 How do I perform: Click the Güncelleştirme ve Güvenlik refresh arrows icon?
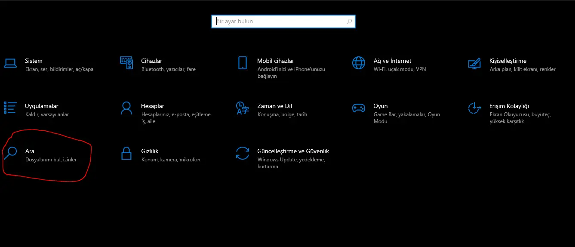point(243,153)
